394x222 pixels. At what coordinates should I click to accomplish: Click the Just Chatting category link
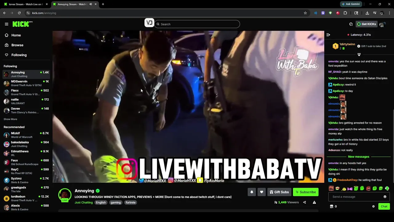pyautogui.click(x=83, y=203)
